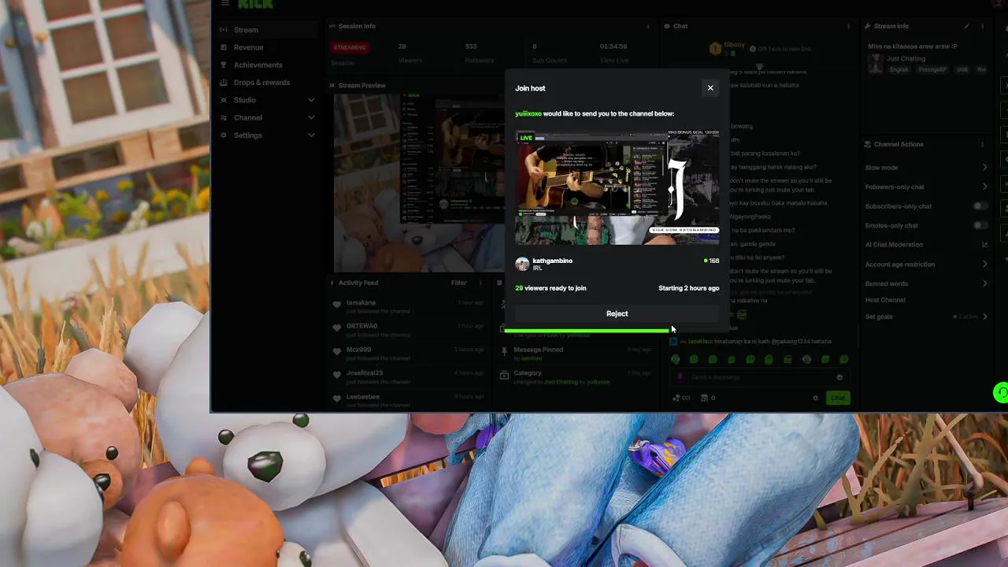
Task: Toggle Emotes-only chat
Action: click(980, 225)
